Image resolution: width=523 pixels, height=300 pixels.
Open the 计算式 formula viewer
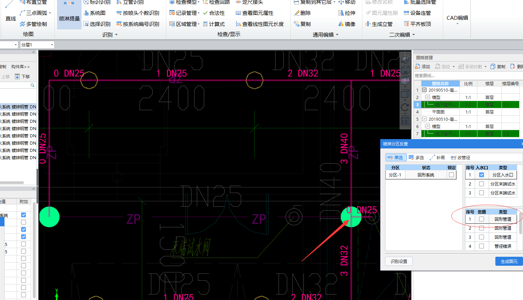214,24
